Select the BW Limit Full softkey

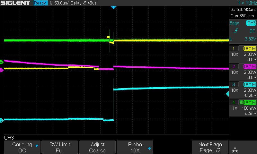(x=60, y=147)
